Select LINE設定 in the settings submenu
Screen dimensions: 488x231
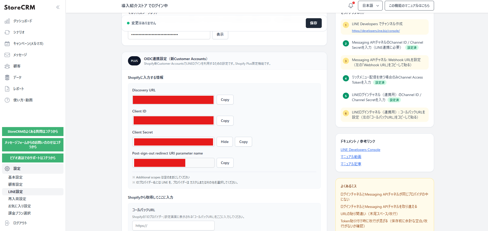click(16, 192)
